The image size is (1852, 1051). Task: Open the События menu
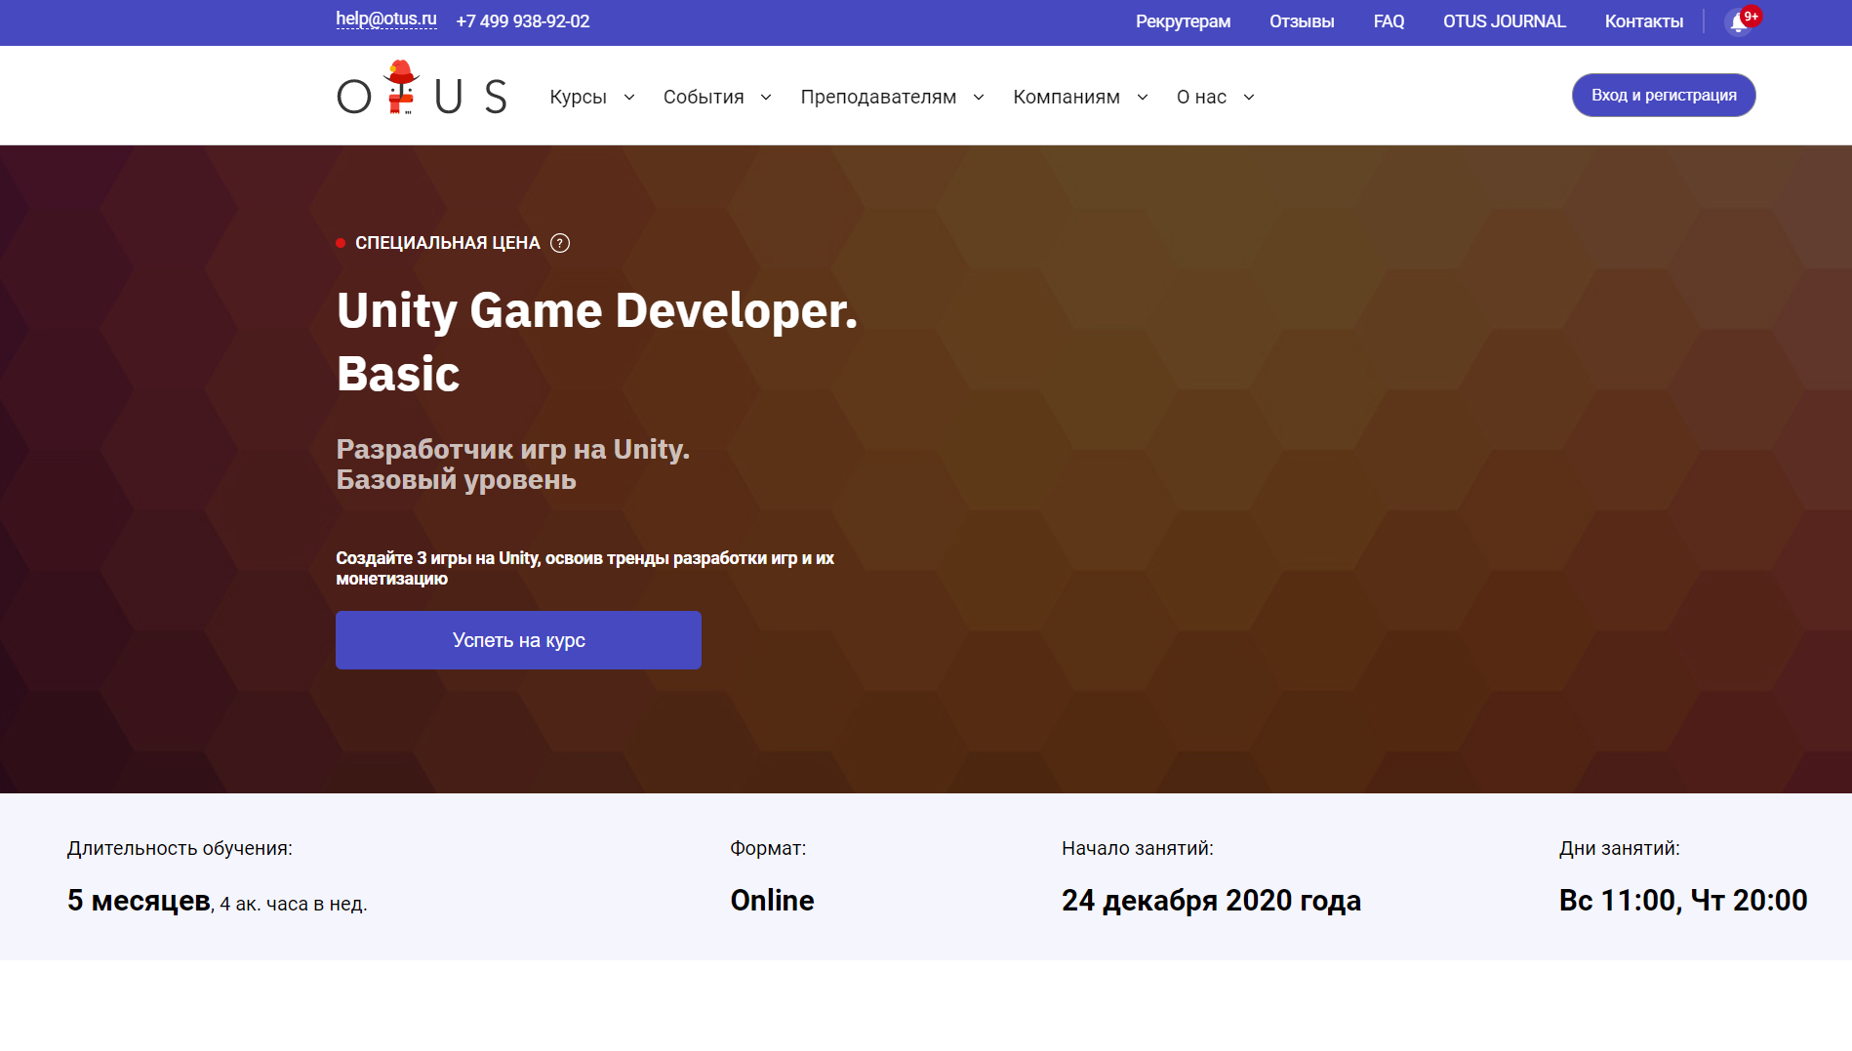point(704,97)
